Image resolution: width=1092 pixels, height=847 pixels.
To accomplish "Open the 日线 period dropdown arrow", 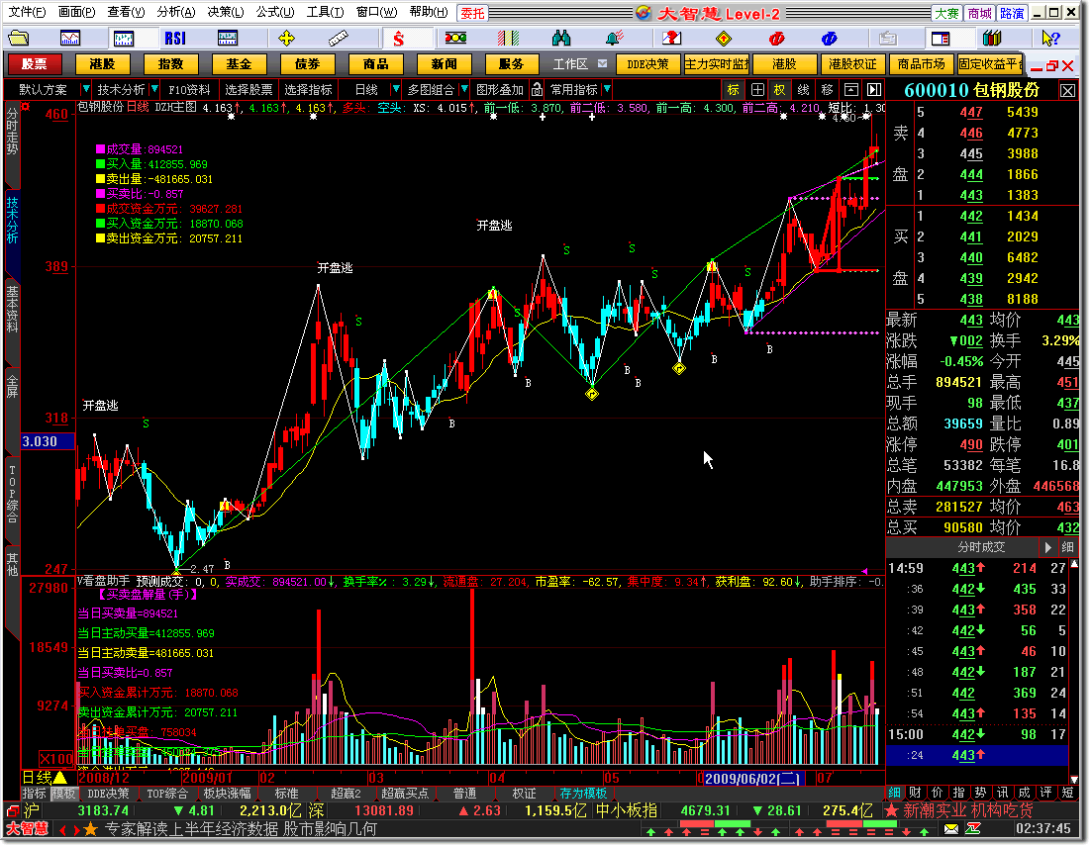I will pyautogui.click(x=395, y=90).
